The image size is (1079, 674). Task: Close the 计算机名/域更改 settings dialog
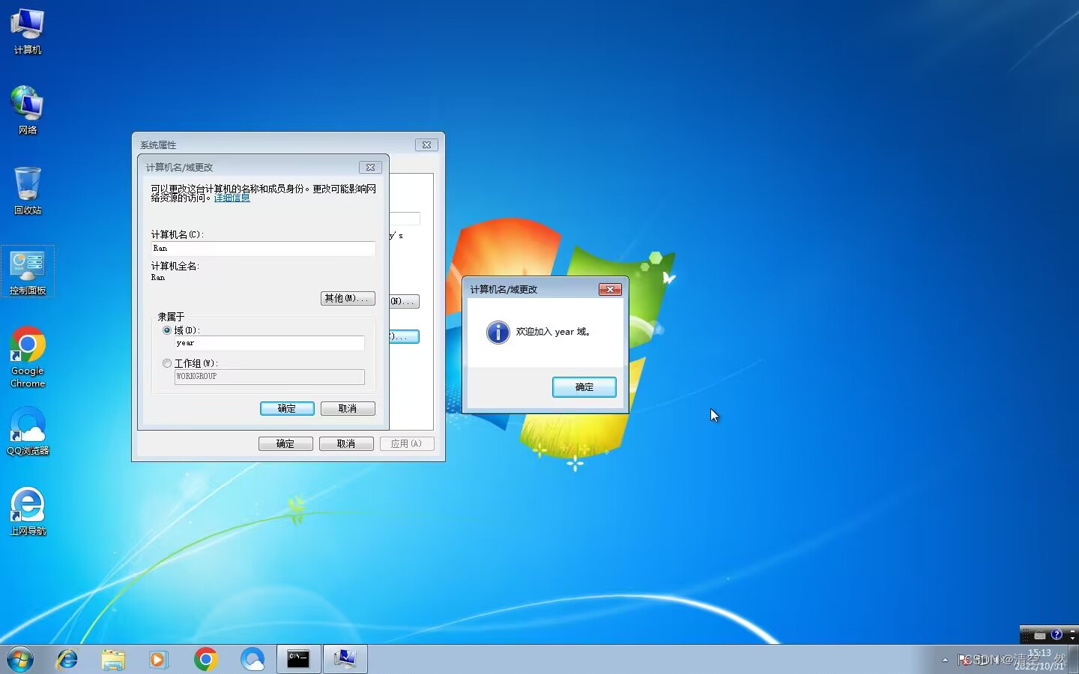pyautogui.click(x=370, y=168)
